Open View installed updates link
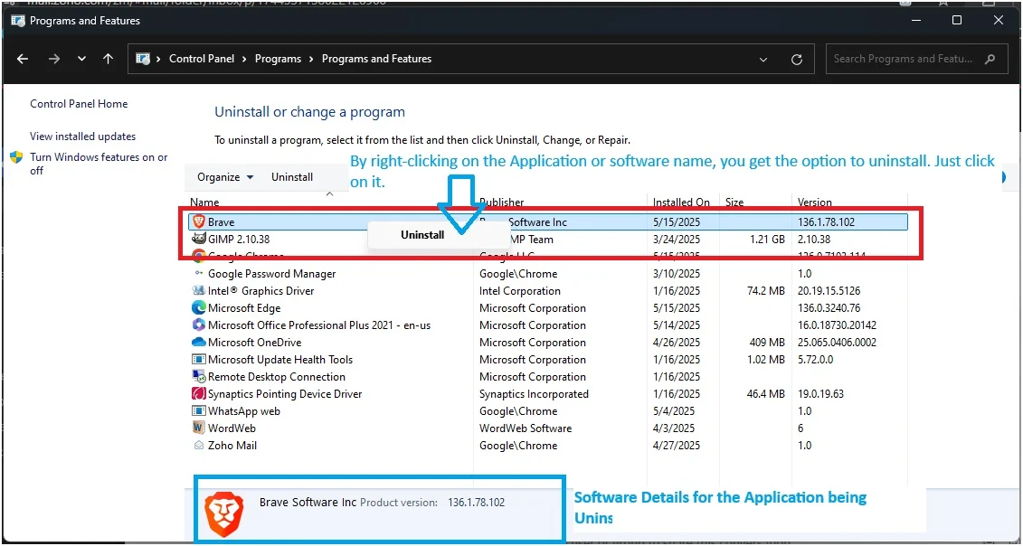The height and width of the screenshot is (546, 1023). tap(83, 136)
